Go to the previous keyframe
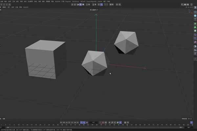The width and height of the screenshot is (197, 131). tap(64, 122)
